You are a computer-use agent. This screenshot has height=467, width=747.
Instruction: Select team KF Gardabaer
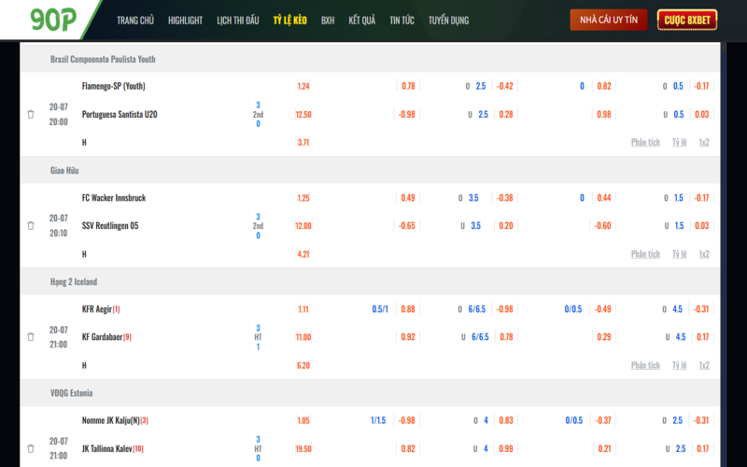point(102,337)
